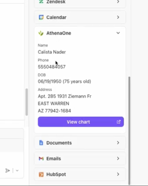This screenshot has width=148, height=186.
Task: Open the Calendar panel header
Action: point(80,17)
